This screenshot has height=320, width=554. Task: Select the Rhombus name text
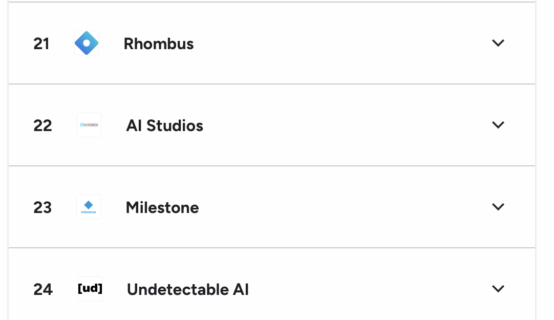pyautogui.click(x=159, y=44)
